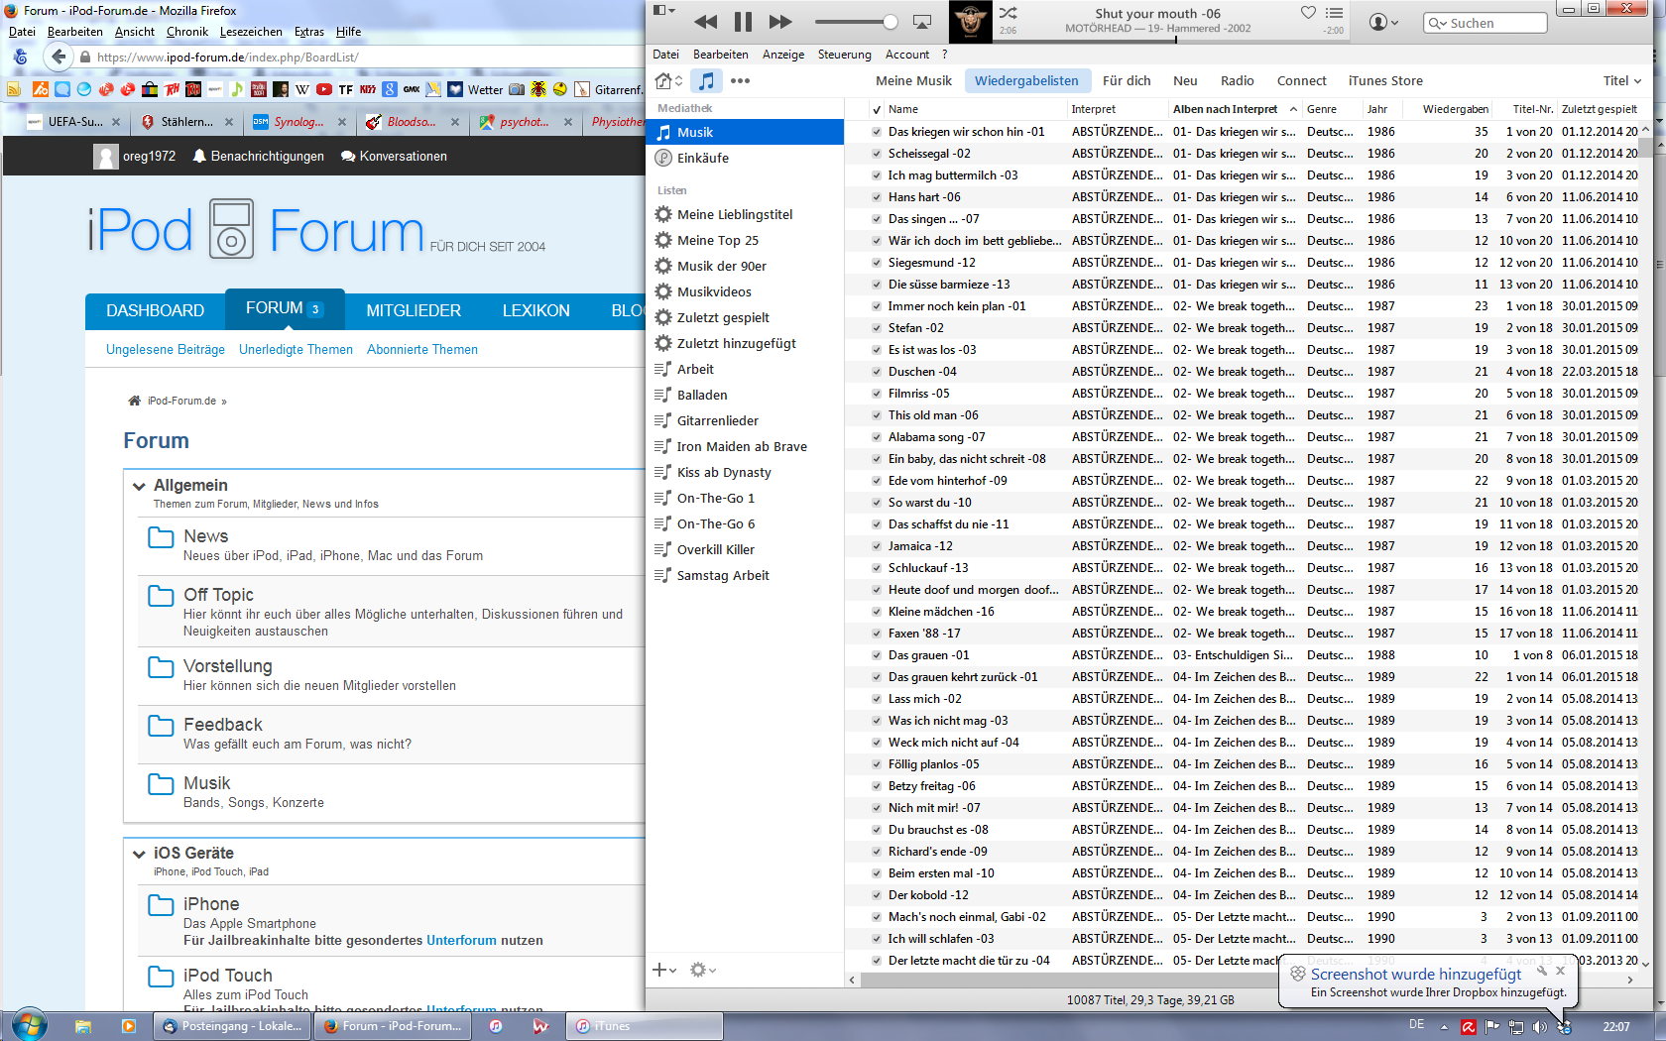Toggle shuffle in the iTunes now-playing display

pos(1008,13)
